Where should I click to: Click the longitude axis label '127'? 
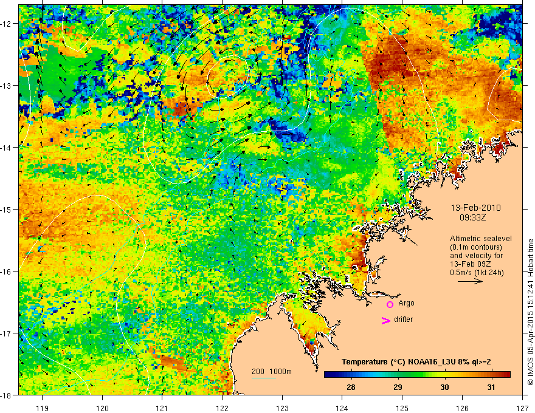tap(522, 408)
